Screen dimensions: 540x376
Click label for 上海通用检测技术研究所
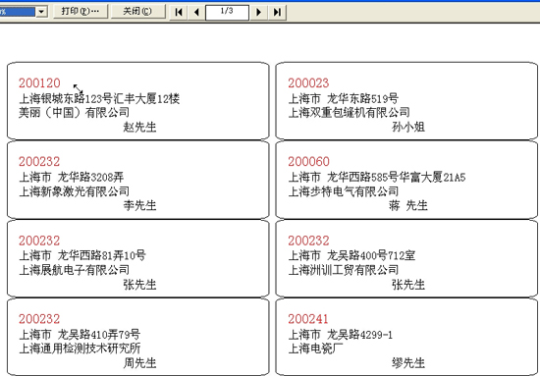pyautogui.click(x=137, y=337)
